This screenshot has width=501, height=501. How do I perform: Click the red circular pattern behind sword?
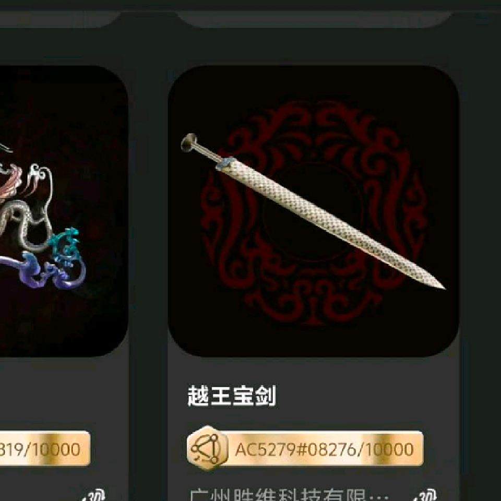[x=315, y=214]
